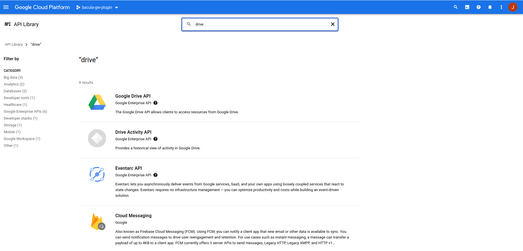This screenshot has width=523, height=251.
Task: Filter by Healthcare (1) category
Action: (15, 105)
